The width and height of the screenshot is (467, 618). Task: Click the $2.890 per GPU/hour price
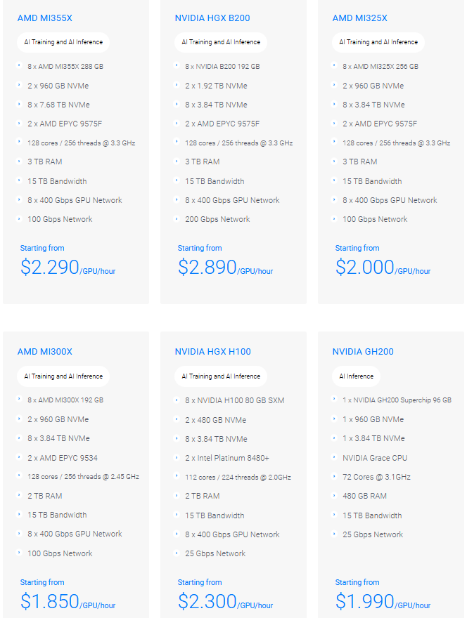pos(207,268)
